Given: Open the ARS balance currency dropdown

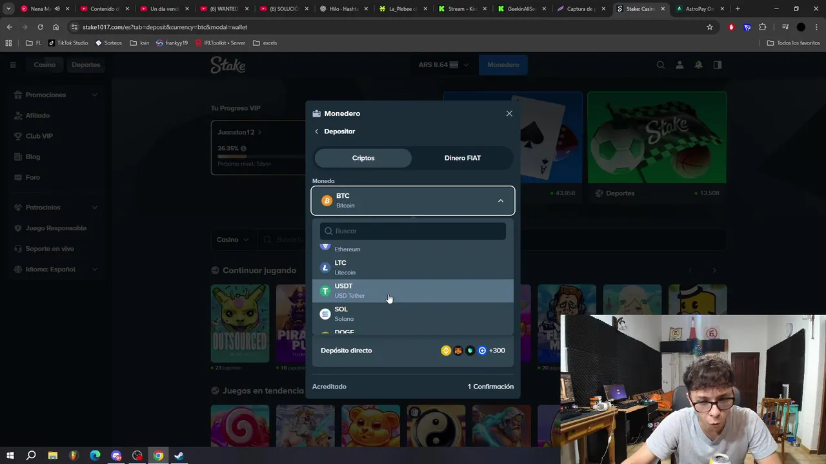Looking at the screenshot, I should tap(443, 64).
